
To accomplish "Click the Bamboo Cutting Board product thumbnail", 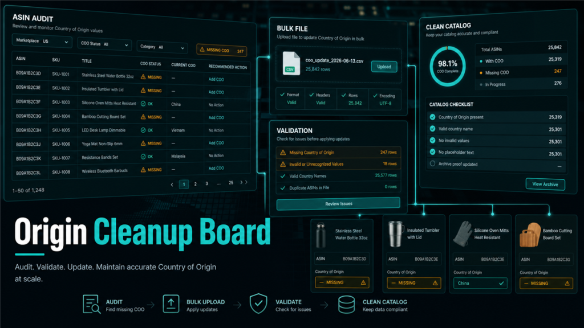I will (x=530, y=235).
